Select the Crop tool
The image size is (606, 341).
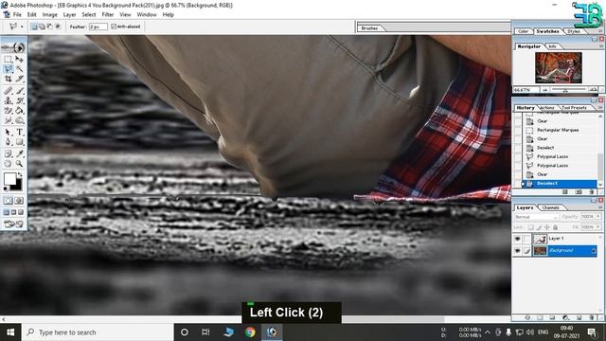[x=9, y=79]
